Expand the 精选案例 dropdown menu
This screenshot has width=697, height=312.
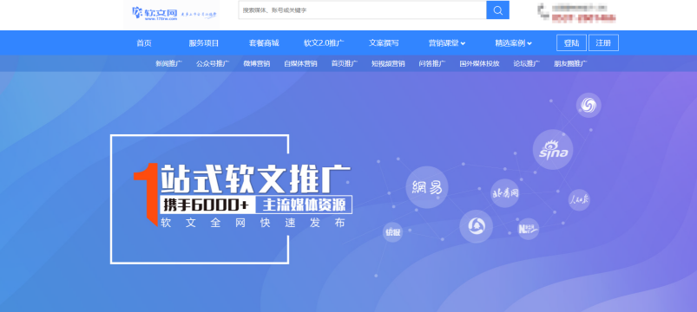click(x=513, y=43)
